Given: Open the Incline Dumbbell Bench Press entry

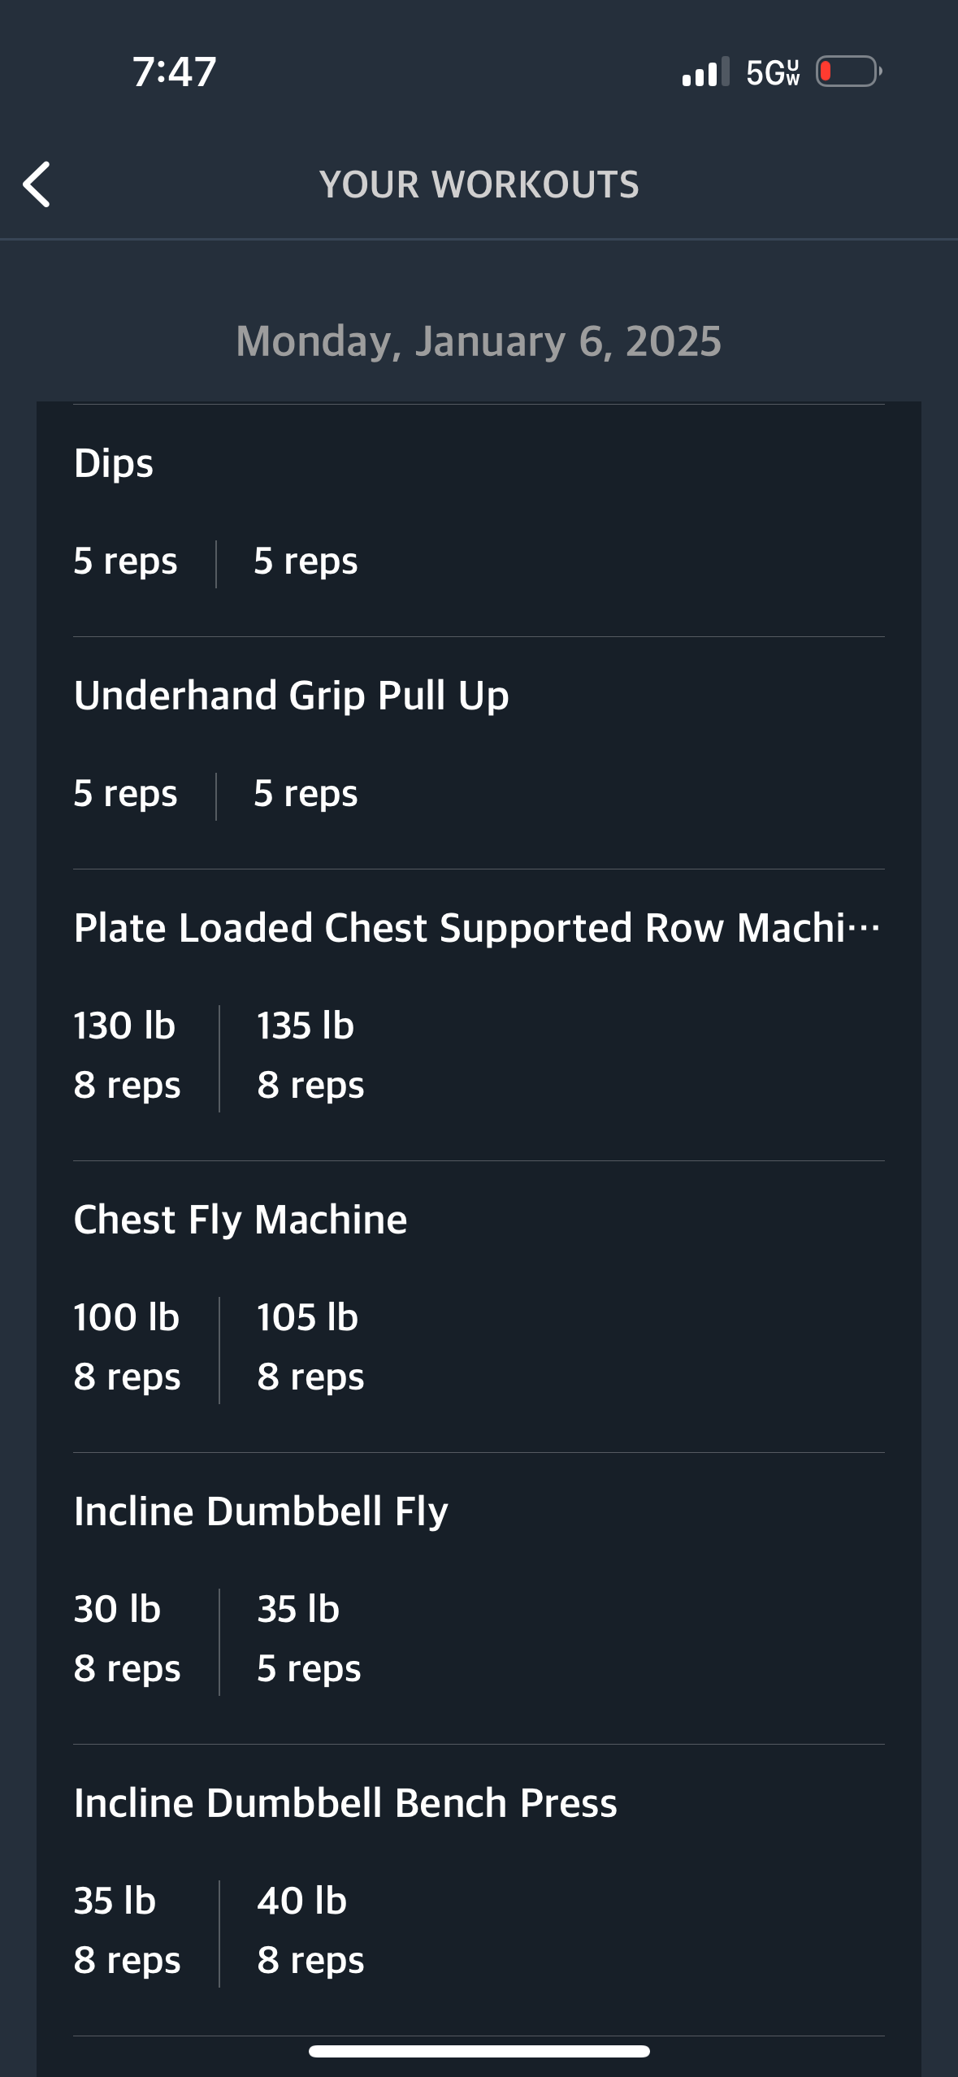Looking at the screenshot, I should (479, 1890).
